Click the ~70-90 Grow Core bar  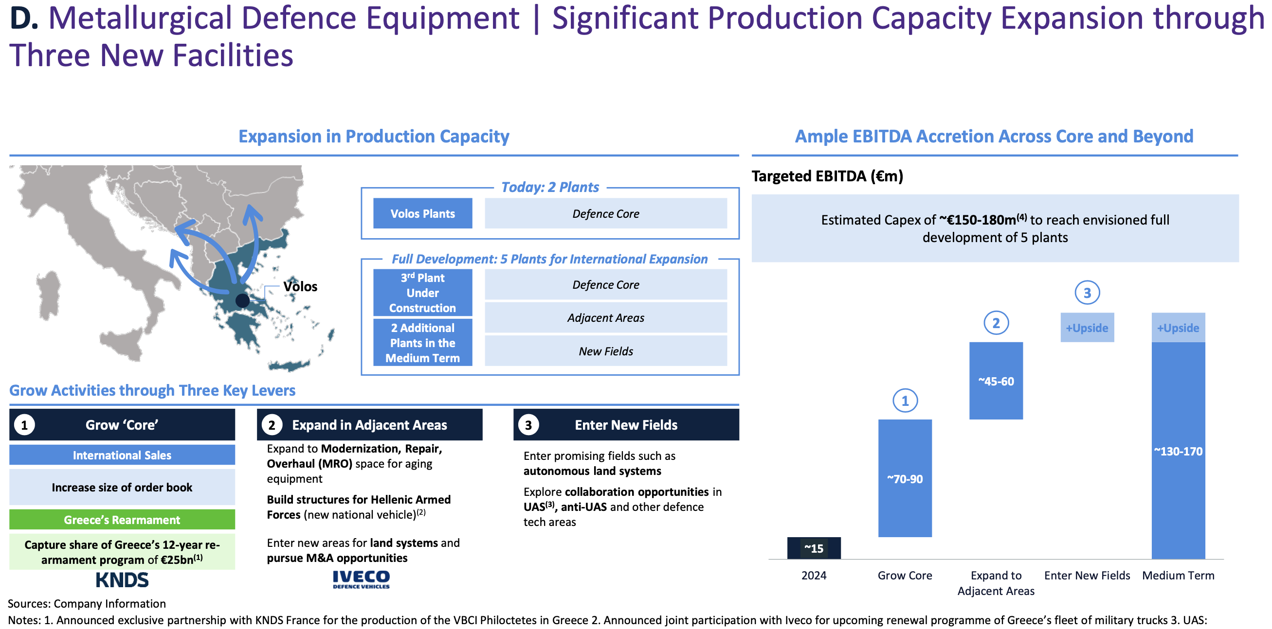(905, 478)
